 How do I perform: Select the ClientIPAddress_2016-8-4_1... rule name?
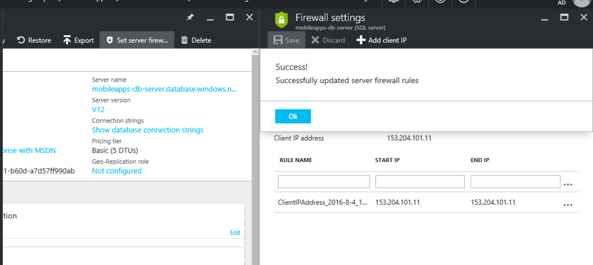click(323, 203)
